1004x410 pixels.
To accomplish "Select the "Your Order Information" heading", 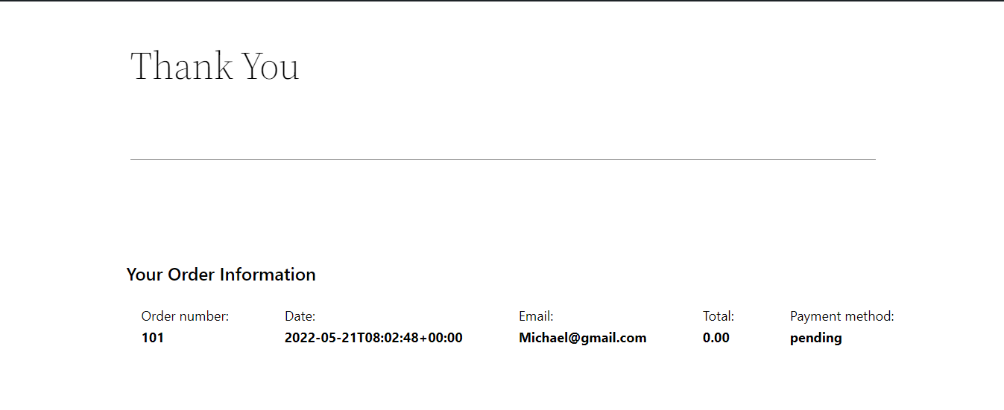I will (x=221, y=275).
